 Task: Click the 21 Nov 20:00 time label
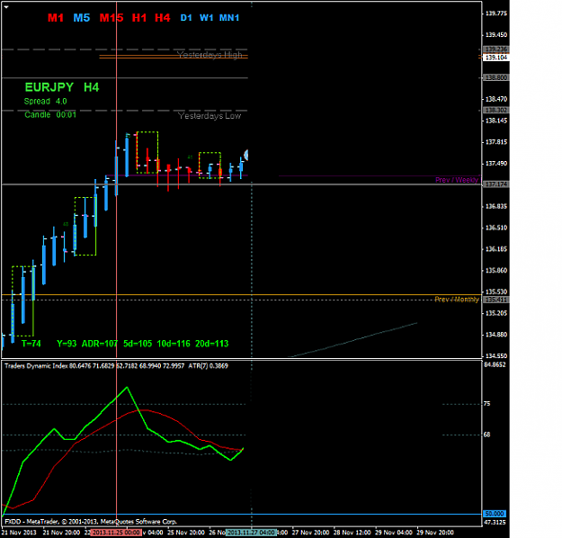coord(62,533)
